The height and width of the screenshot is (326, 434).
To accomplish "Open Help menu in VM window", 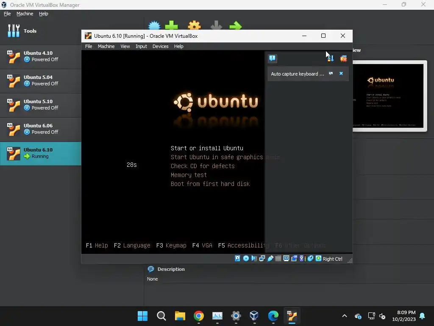I will point(178,46).
